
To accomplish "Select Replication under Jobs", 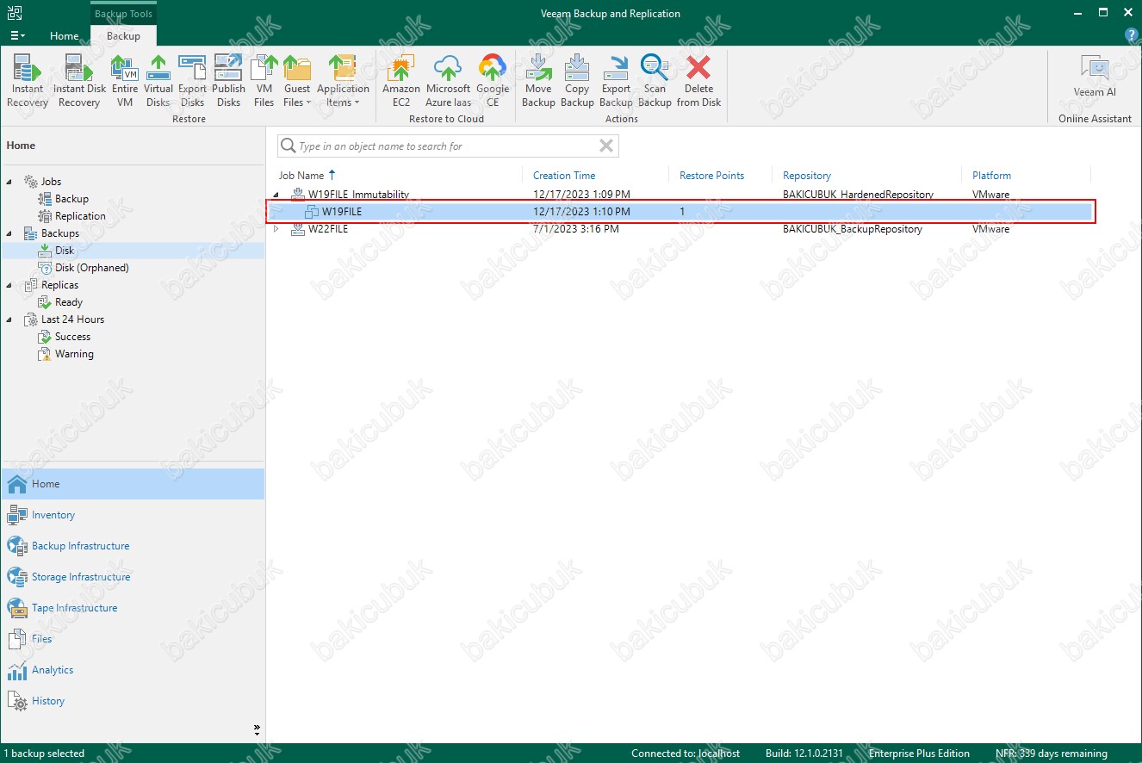I will [80, 216].
